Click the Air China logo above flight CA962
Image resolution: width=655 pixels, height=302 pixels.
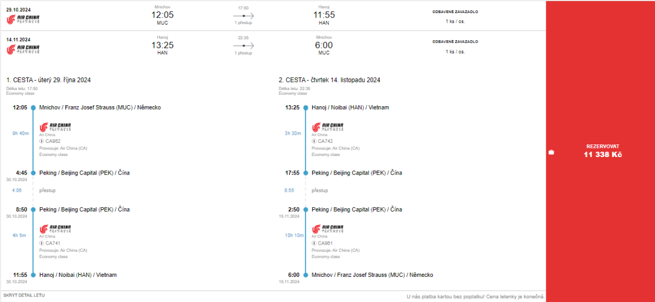55,127
